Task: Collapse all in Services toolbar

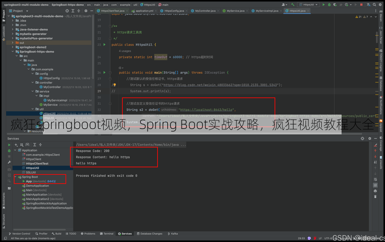Action: pyautogui.click(x=40, y=145)
